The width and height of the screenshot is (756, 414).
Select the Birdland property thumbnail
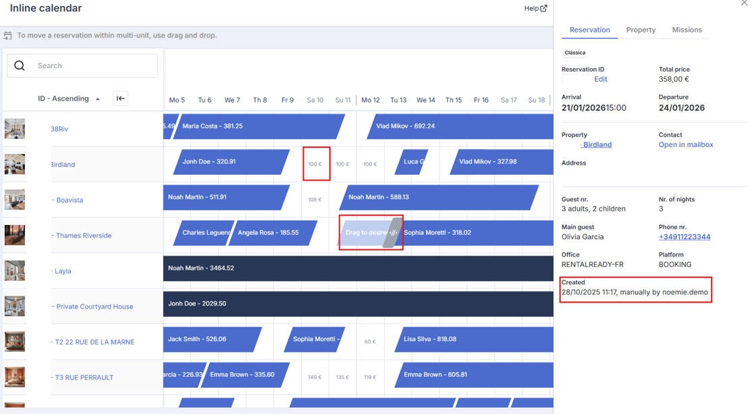coord(14,164)
